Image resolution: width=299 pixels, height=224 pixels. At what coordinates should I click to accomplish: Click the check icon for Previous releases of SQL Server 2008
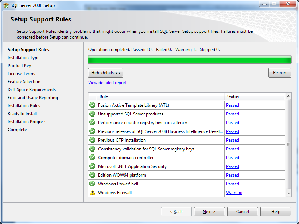[x=92, y=131]
